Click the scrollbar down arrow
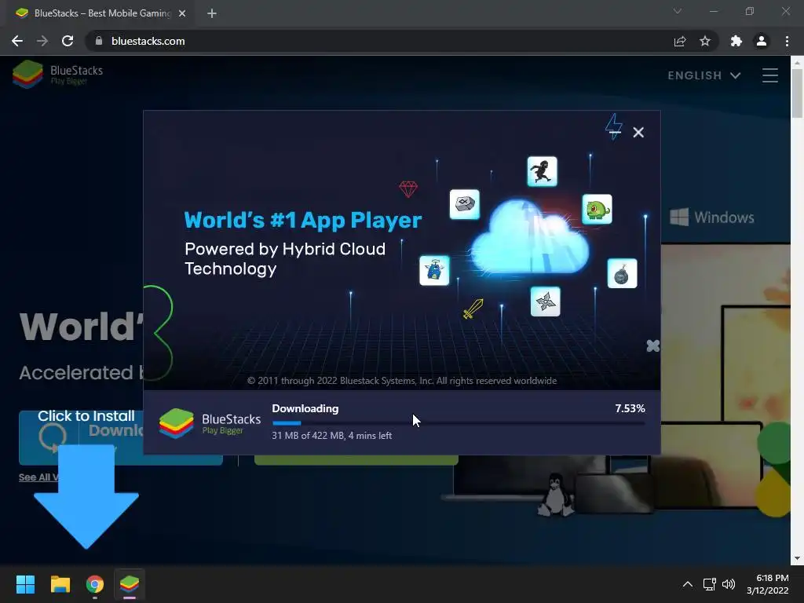 (798, 558)
